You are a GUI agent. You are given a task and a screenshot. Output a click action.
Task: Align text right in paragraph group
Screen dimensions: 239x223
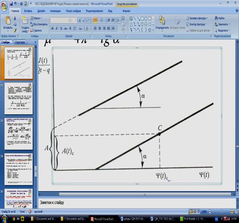click(104, 28)
